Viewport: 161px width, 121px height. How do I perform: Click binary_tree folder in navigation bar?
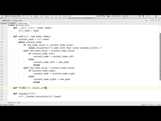(6, 20)
